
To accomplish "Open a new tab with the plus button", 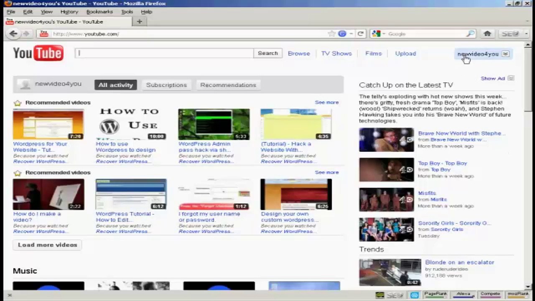I will point(140,22).
